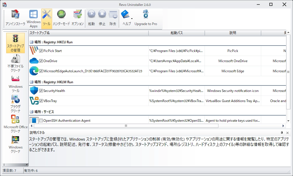Viewport: 293px width, 176px height.
Task: Click the 有効中: 6 status entry
Action: [31, 171]
